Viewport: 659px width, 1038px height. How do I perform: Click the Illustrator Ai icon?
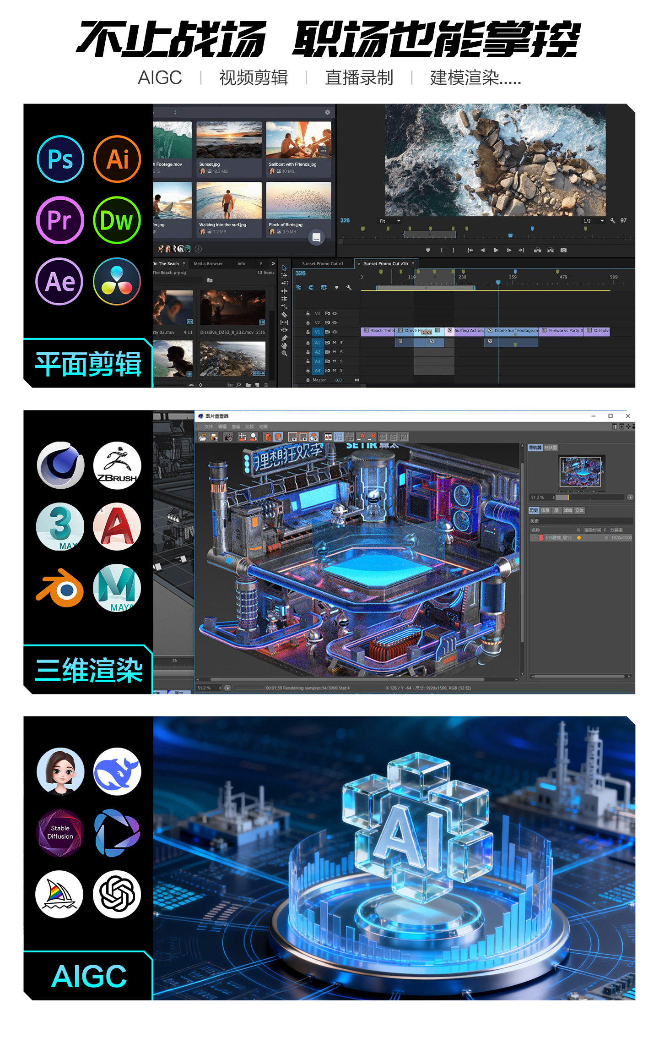[117, 159]
